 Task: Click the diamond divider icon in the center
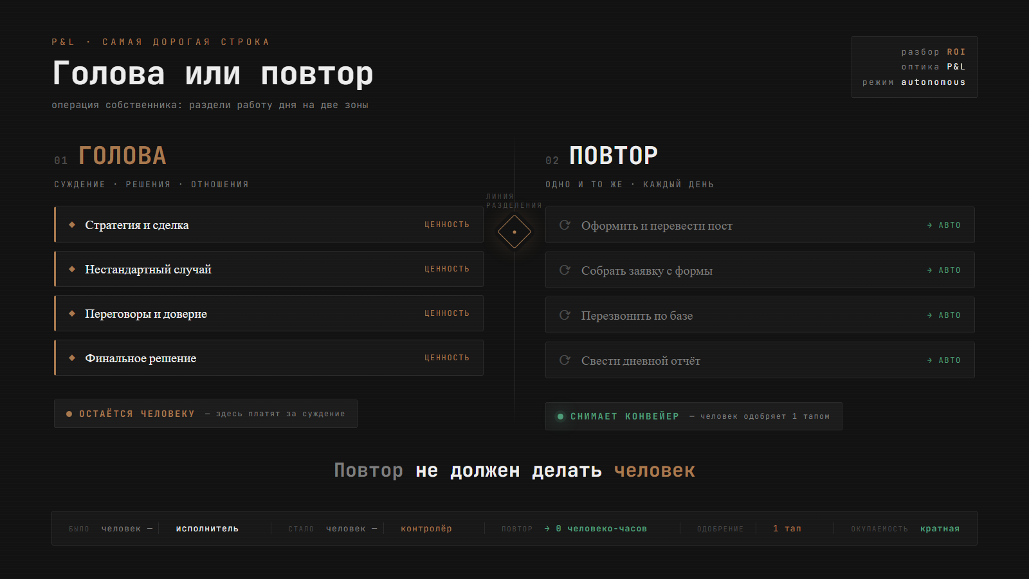click(514, 232)
